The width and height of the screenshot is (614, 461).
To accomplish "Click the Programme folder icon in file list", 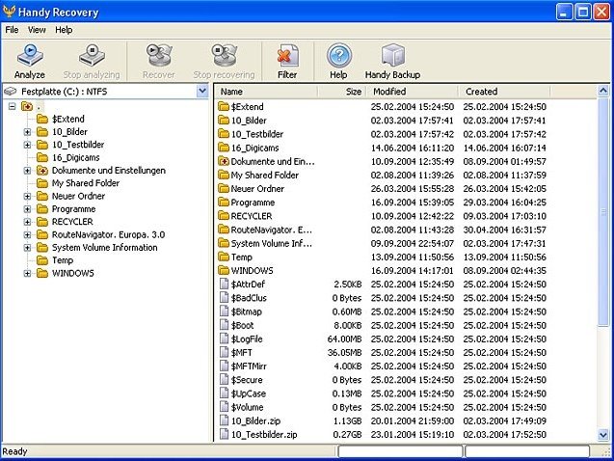I will click(x=224, y=203).
